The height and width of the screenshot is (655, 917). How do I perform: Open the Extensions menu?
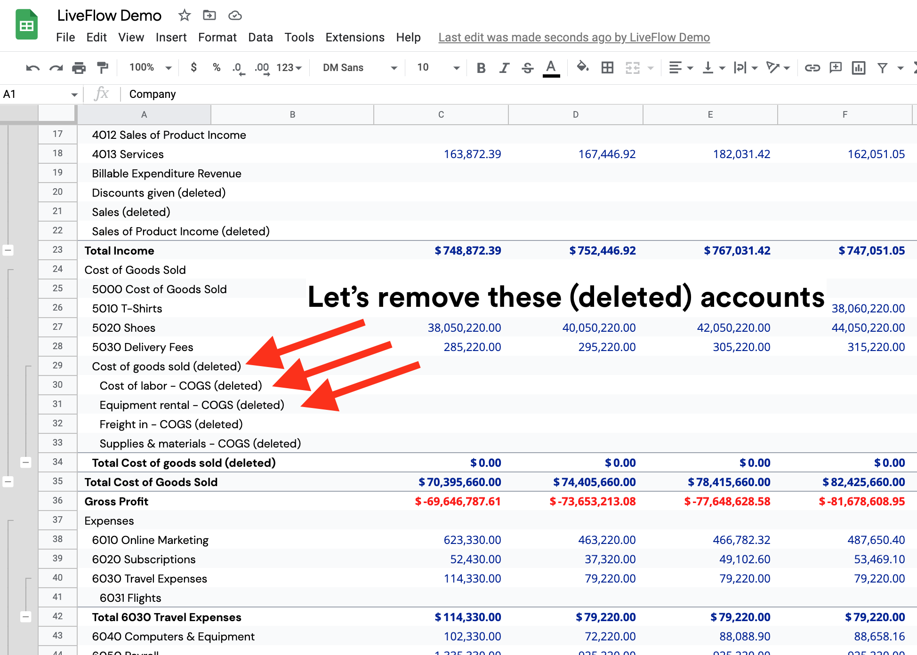point(355,37)
